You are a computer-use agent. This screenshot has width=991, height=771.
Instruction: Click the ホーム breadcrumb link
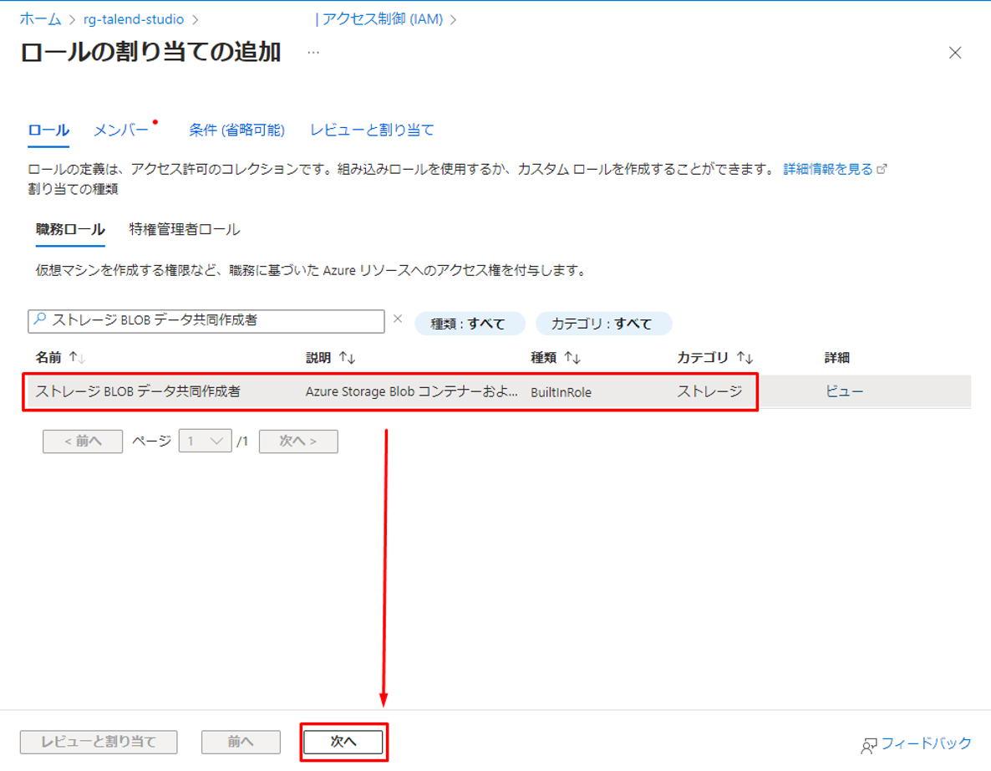coord(40,19)
